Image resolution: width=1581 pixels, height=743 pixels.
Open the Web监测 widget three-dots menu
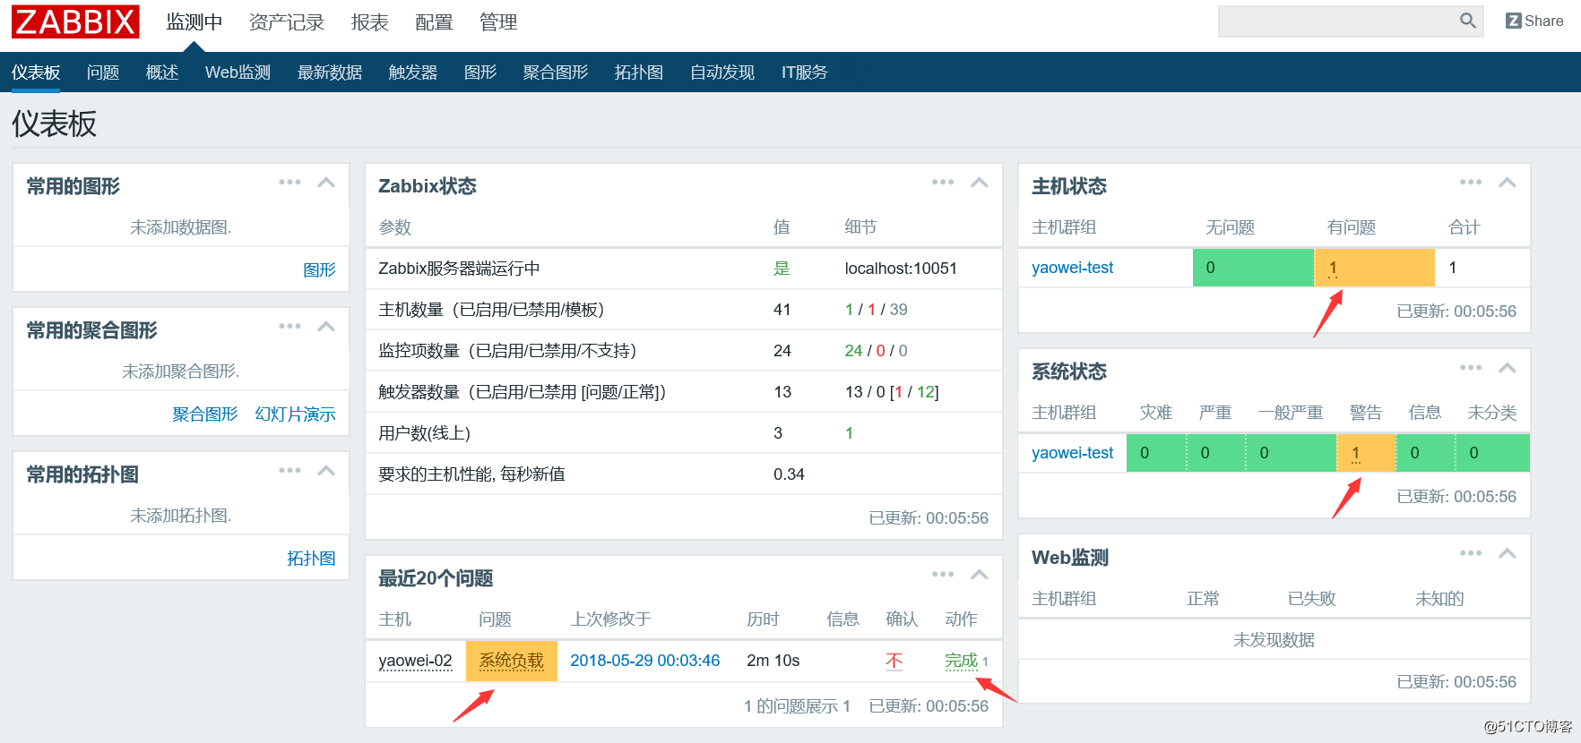click(1471, 552)
